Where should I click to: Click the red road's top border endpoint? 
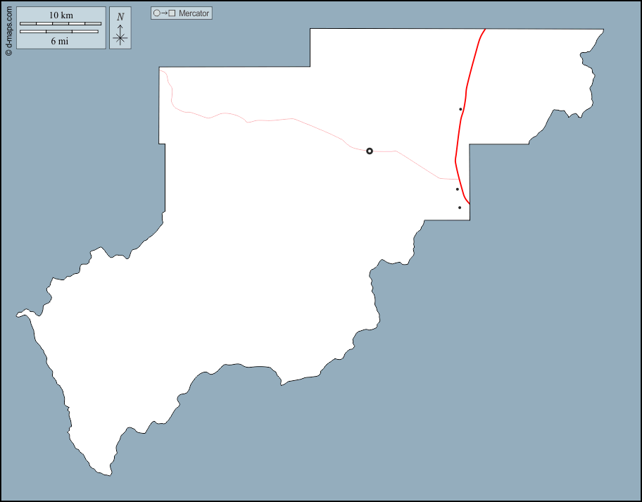point(485,30)
